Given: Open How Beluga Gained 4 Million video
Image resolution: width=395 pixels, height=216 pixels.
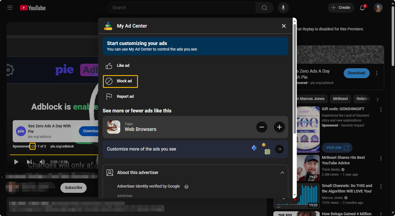Looking at the screenshot, I should (x=346, y=214).
